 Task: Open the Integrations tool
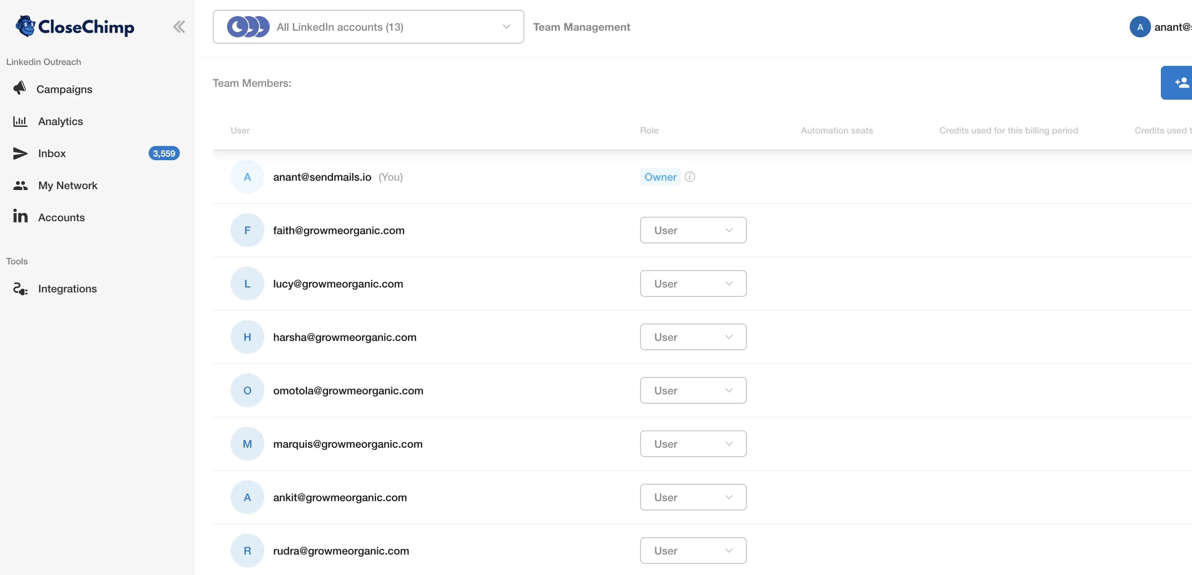coord(68,288)
